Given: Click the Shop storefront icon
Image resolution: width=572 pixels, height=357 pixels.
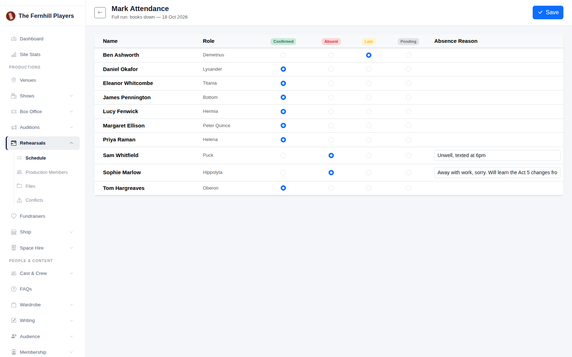Looking at the screenshot, I should point(14,232).
